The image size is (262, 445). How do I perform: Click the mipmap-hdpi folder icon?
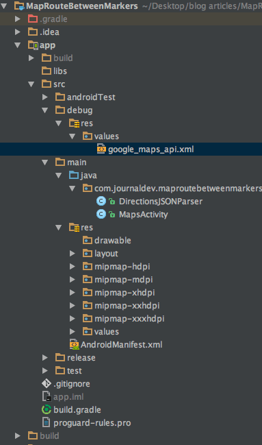88,267
